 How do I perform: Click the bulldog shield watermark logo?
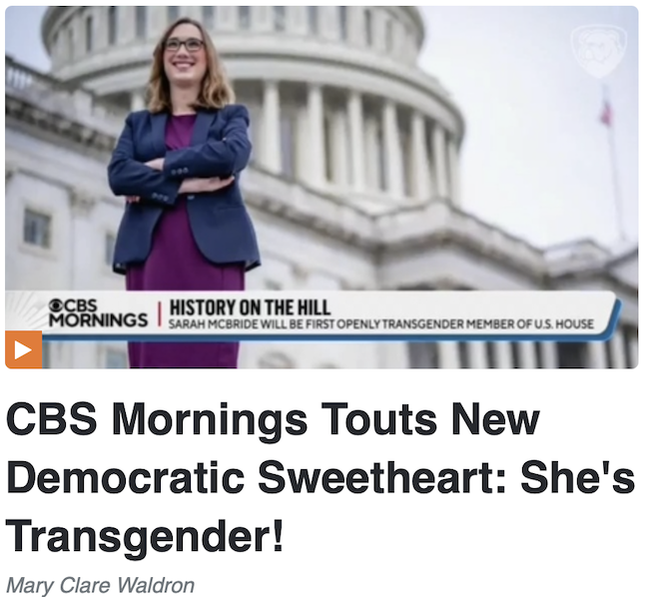point(598,50)
